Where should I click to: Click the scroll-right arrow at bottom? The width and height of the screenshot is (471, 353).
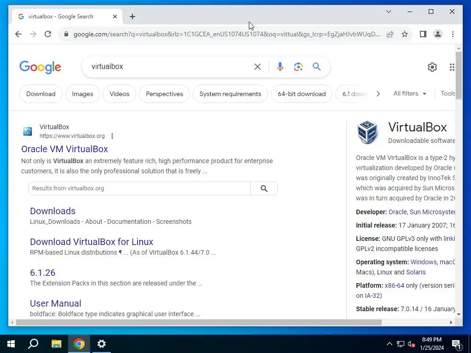pos(451,323)
